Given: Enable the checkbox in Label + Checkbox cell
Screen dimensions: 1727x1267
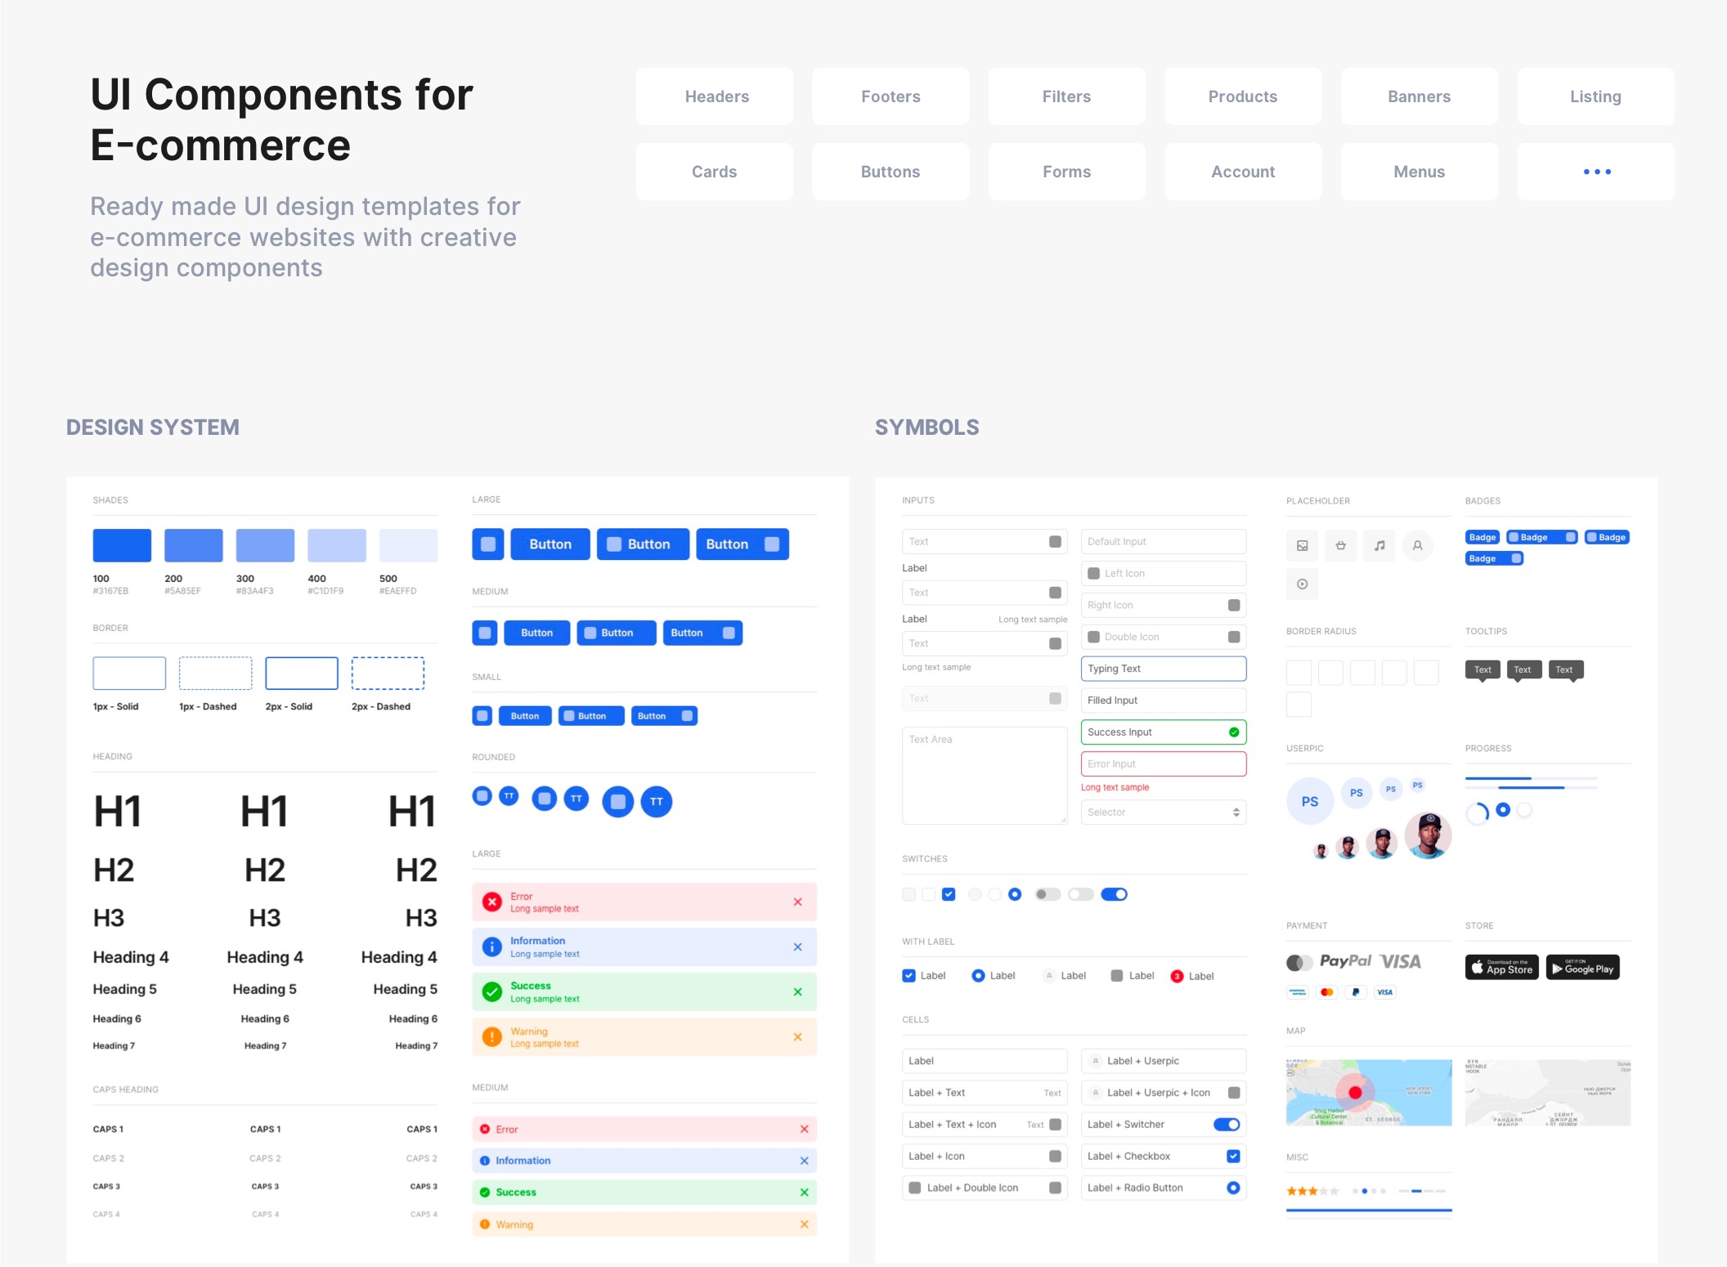Looking at the screenshot, I should [x=1234, y=1156].
